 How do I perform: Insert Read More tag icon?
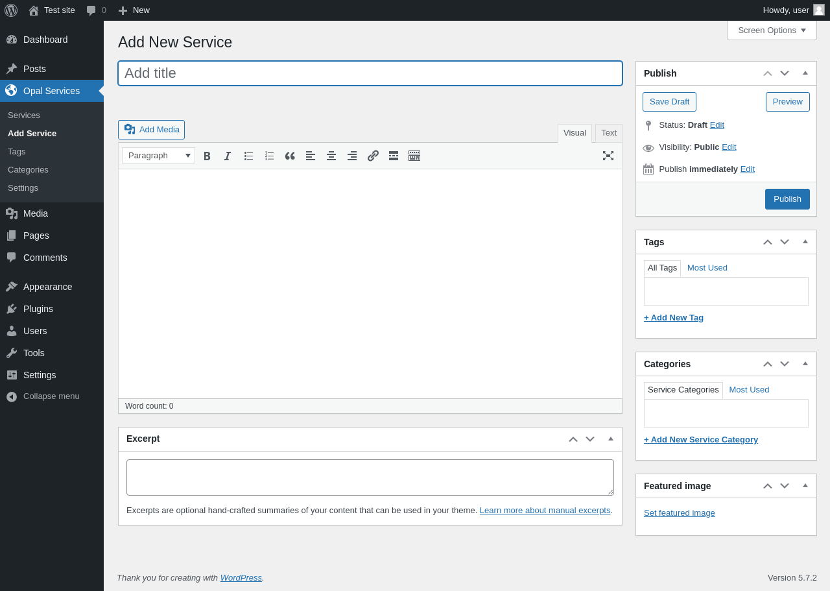click(394, 156)
